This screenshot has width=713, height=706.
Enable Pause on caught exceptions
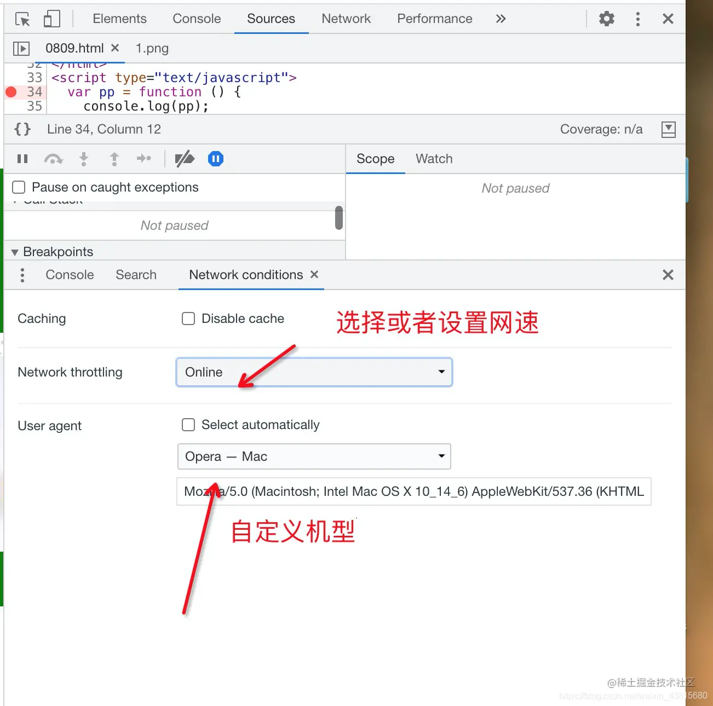click(19, 187)
